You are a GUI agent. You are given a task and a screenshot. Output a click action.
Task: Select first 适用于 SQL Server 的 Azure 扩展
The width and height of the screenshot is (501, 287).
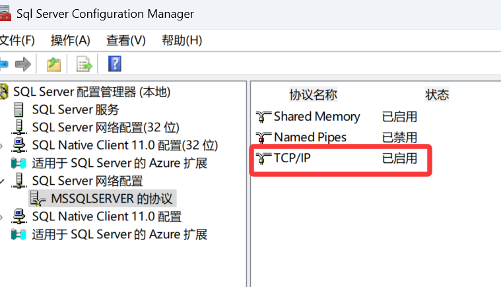pos(119,163)
